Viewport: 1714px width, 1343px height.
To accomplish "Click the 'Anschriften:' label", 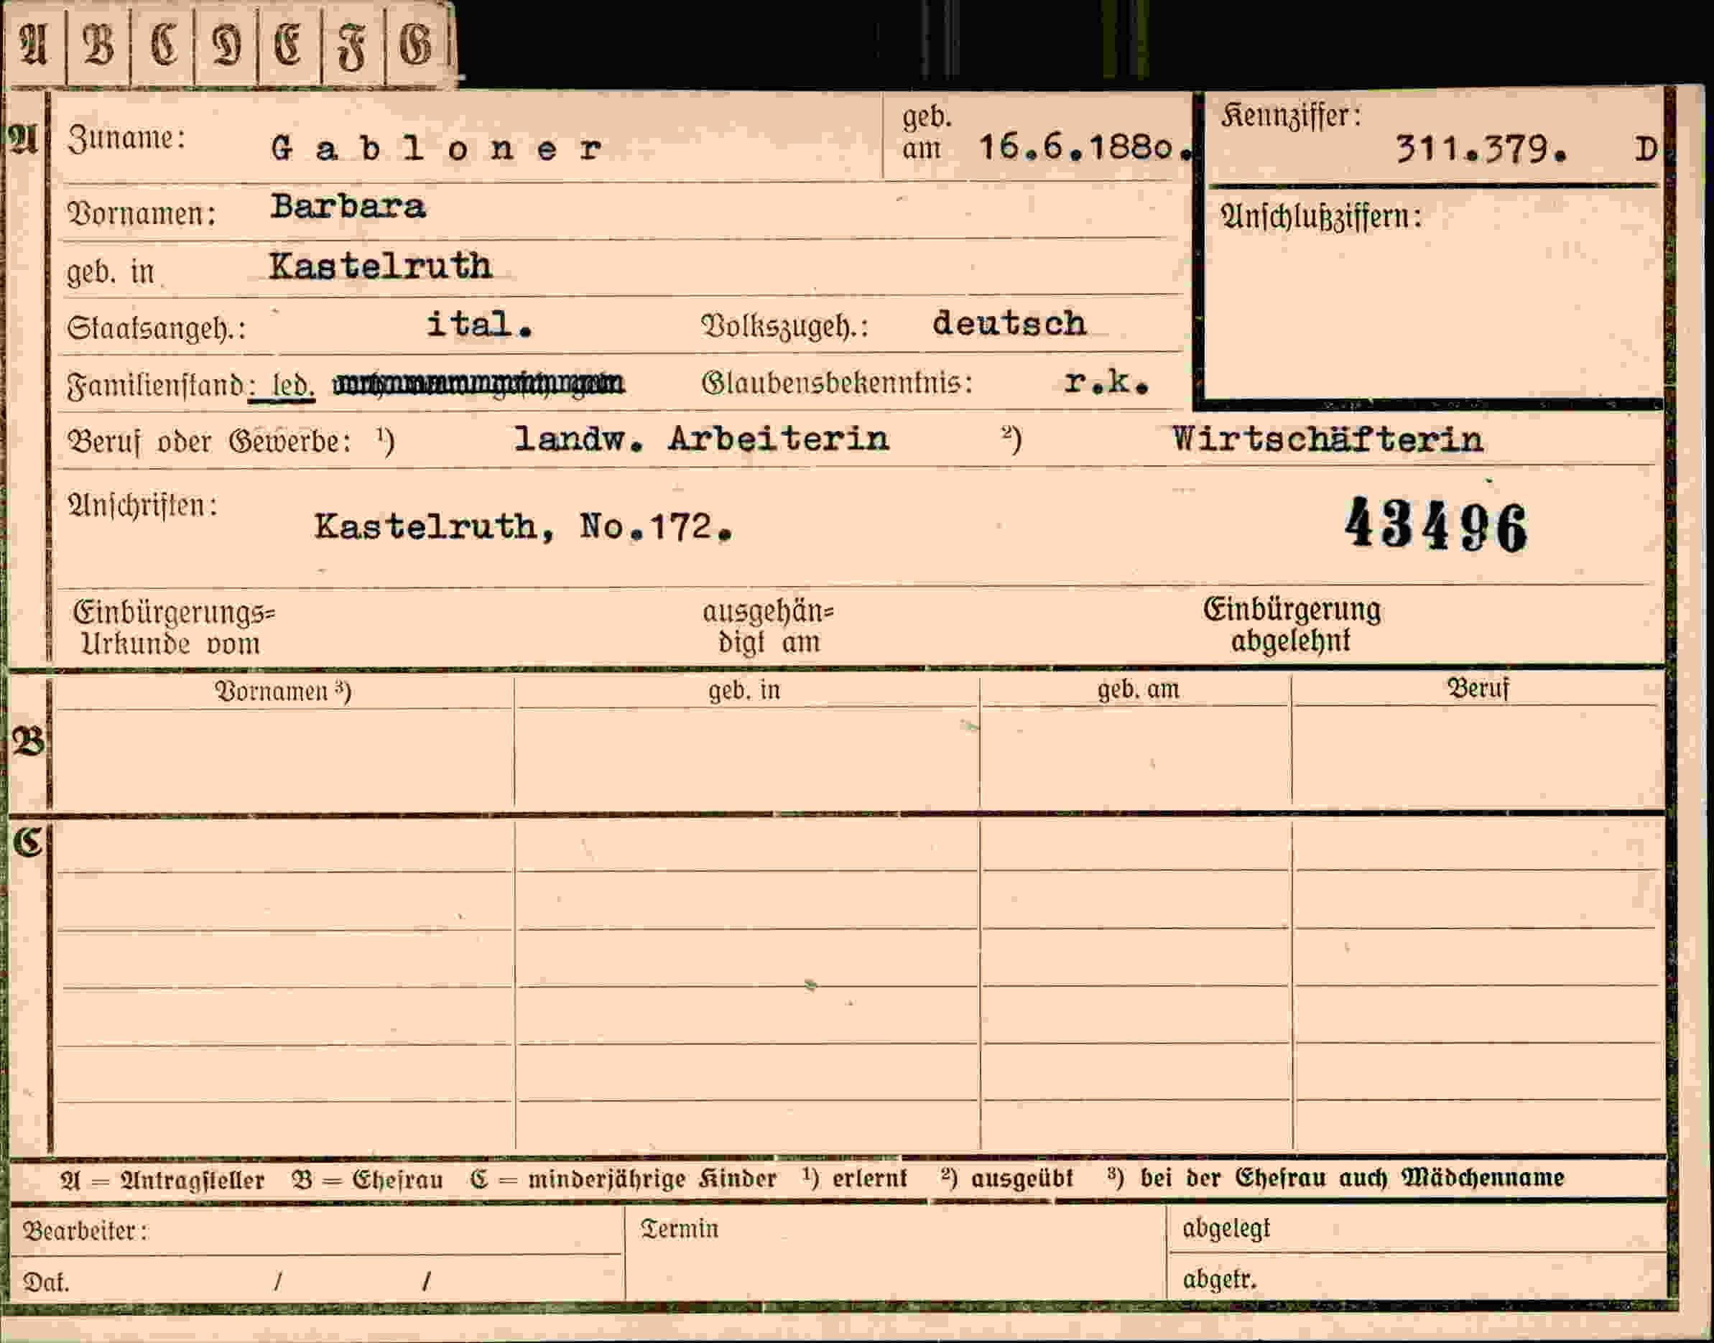I will 142,506.
